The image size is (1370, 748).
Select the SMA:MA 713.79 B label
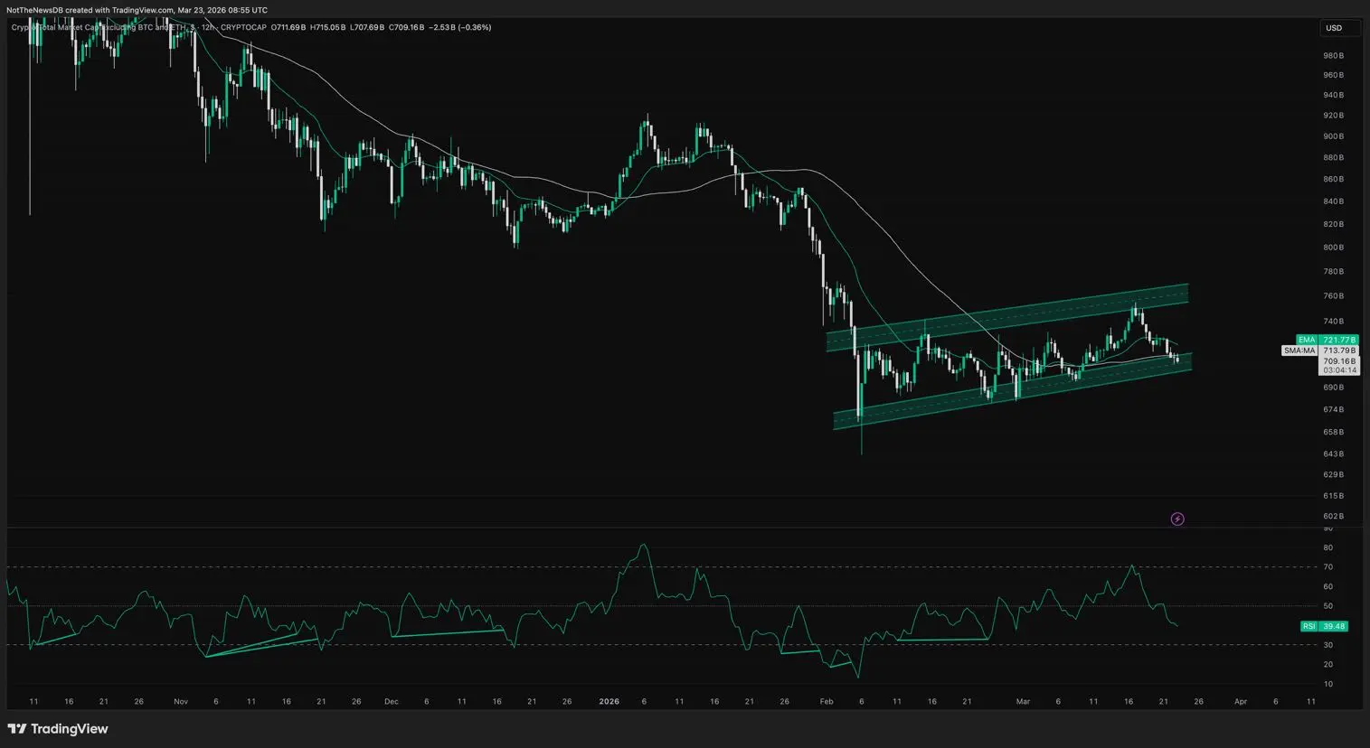(x=1320, y=351)
